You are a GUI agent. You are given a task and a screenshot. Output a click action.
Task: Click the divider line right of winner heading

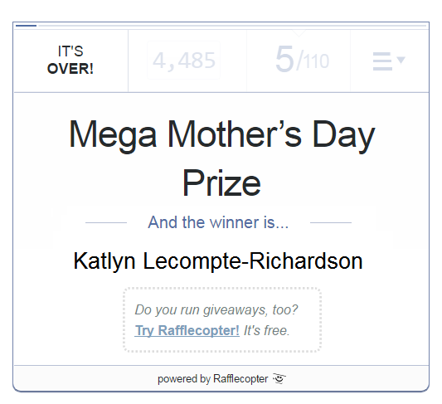[x=331, y=222]
